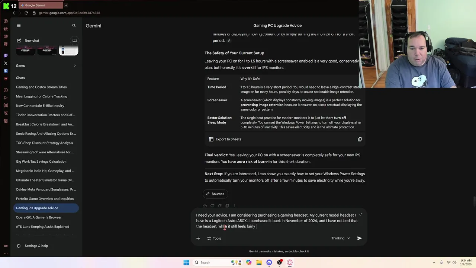This screenshot has width=476, height=268.
Task: Reload the page with refresh icon
Action: pos(26,13)
